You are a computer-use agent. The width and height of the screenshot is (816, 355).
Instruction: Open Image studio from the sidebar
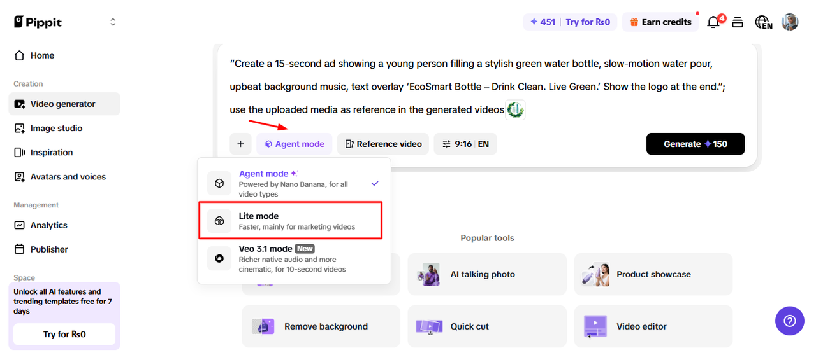click(56, 128)
